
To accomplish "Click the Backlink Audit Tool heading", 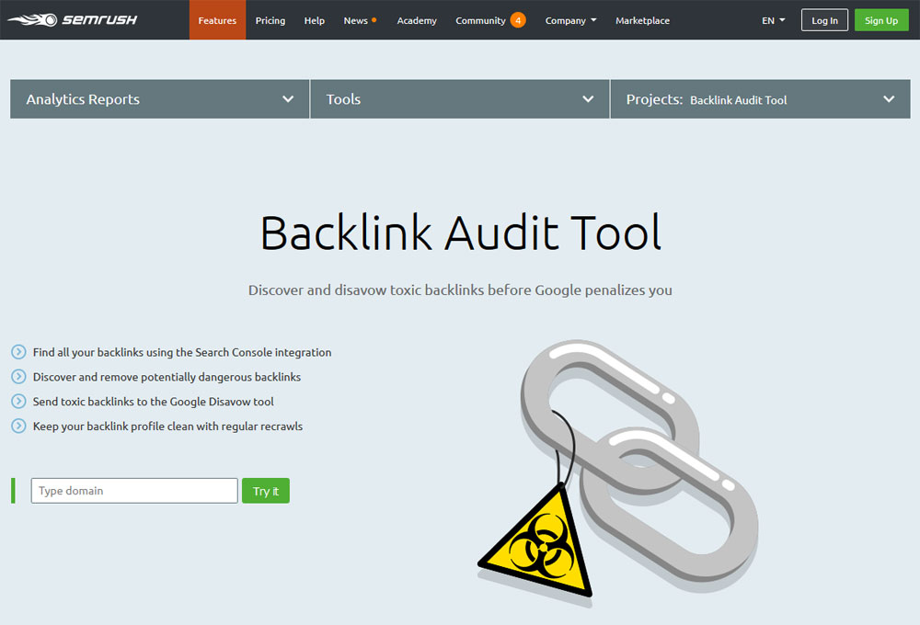I will pyautogui.click(x=461, y=233).
